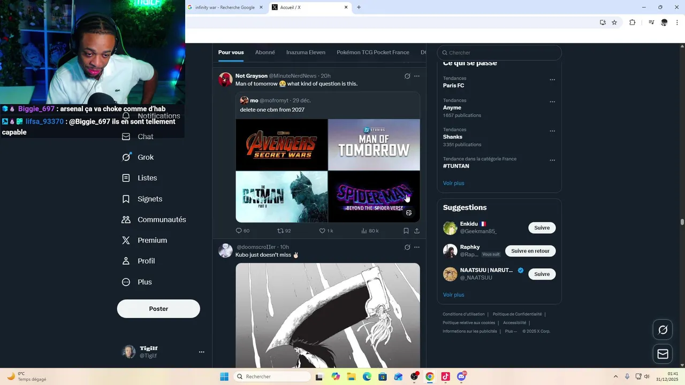This screenshot has width=685, height=385.
Task: Like Not Grayson's post (1 k likes)
Action: coord(326,231)
